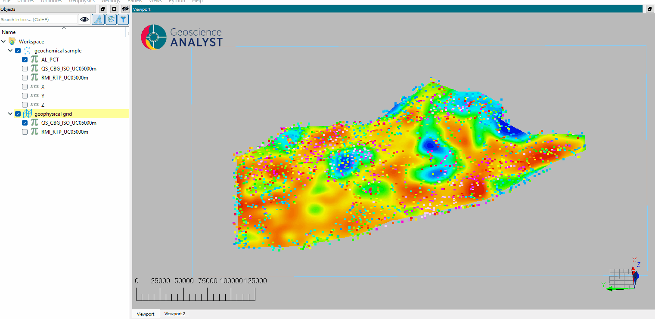Click the XYZ orientation axes widget
Image resolution: width=655 pixels, height=319 pixels.
(623, 276)
